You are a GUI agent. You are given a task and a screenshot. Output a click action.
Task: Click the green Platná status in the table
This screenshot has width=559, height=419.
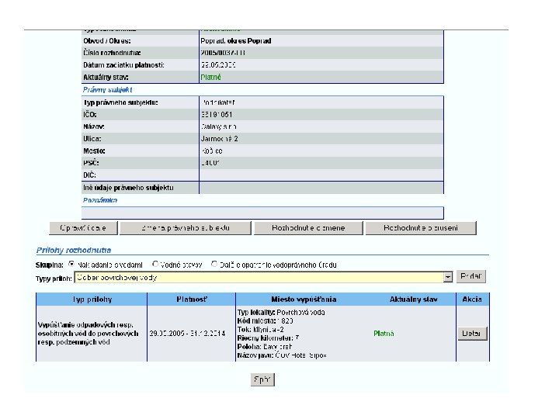click(384, 334)
